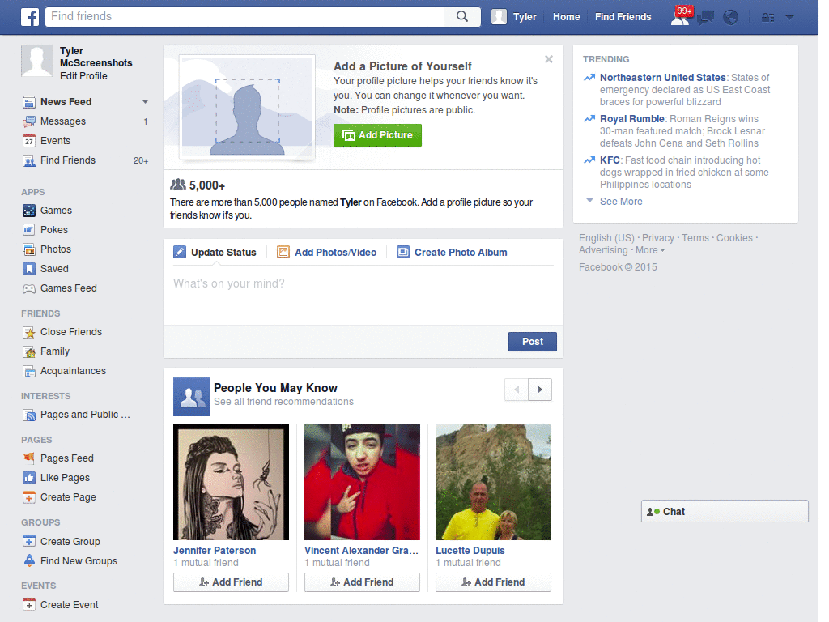Click the Pokes app icon

29,229
